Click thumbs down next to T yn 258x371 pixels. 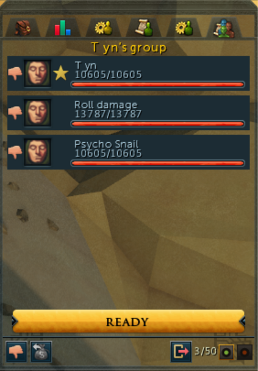[x=15, y=73]
